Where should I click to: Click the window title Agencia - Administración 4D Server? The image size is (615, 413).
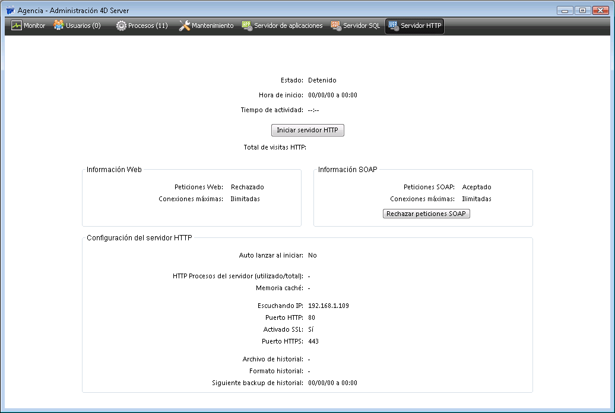[74, 11]
